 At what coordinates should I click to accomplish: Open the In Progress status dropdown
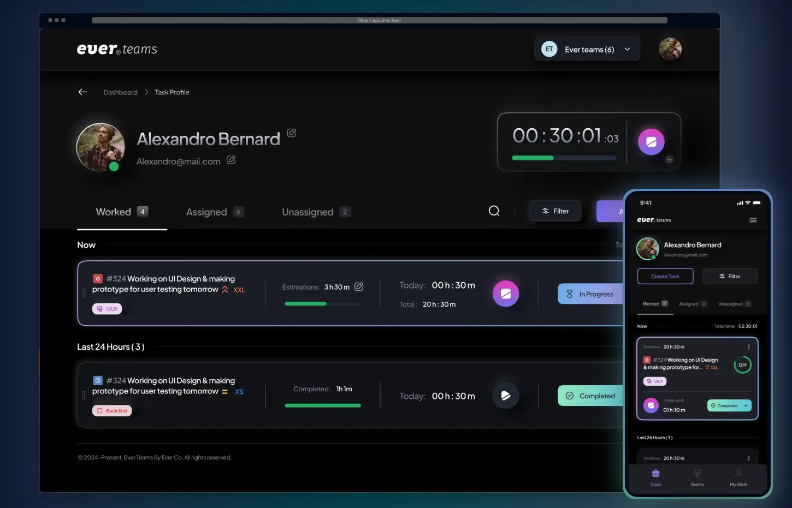590,294
